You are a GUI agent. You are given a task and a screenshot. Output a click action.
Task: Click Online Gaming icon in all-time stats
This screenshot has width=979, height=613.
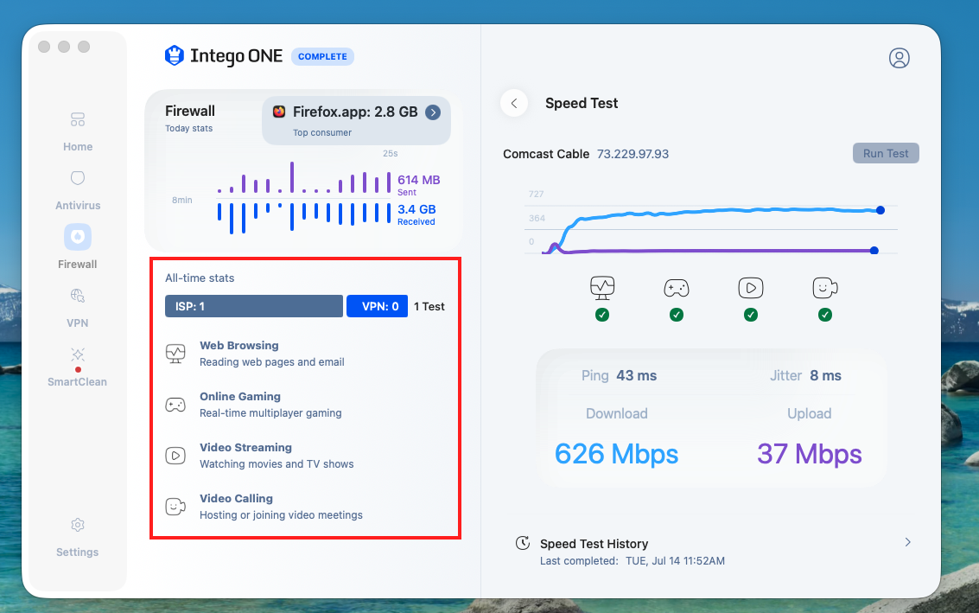point(175,405)
